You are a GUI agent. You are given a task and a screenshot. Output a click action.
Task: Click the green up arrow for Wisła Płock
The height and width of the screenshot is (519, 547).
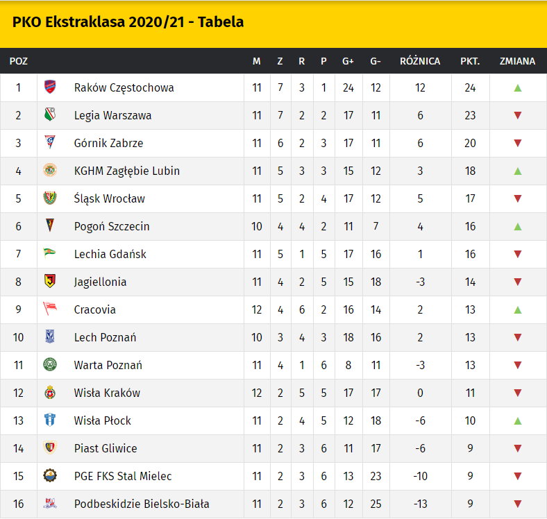point(517,421)
